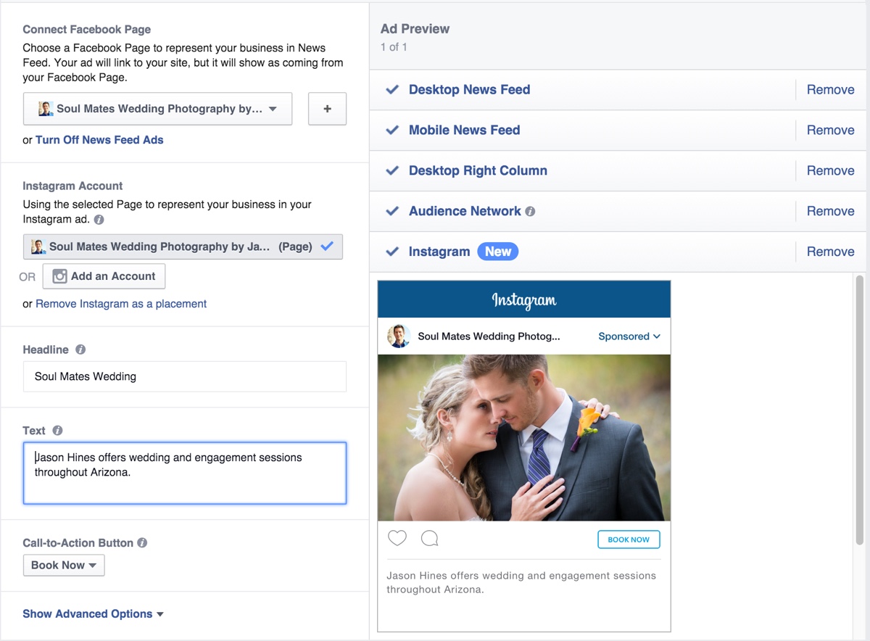870x641 pixels.
Task: Click the Instagram heart icon in the ad preview
Action: tap(397, 538)
